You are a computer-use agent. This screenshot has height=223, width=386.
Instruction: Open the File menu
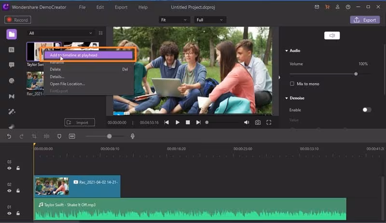coord(82,7)
